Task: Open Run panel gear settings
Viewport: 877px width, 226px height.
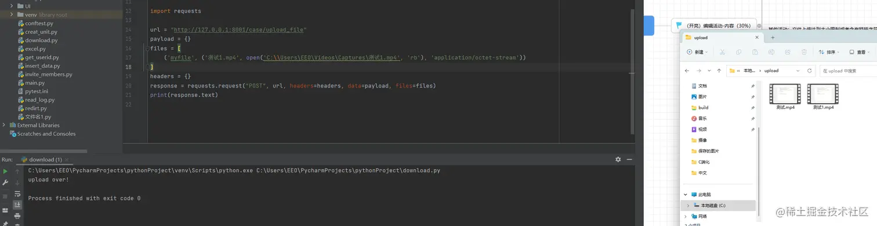Action: pyautogui.click(x=618, y=159)
